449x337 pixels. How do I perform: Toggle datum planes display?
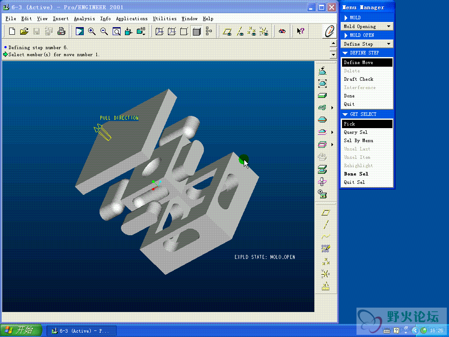(x=227, y=31)
